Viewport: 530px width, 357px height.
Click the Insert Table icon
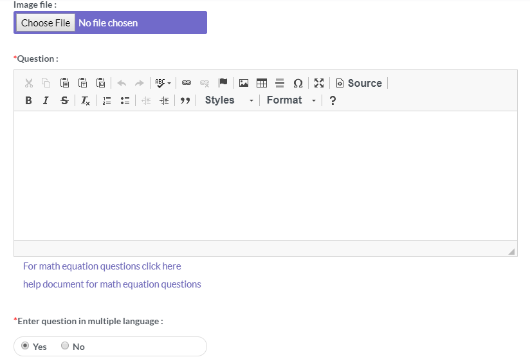[262, 83]
